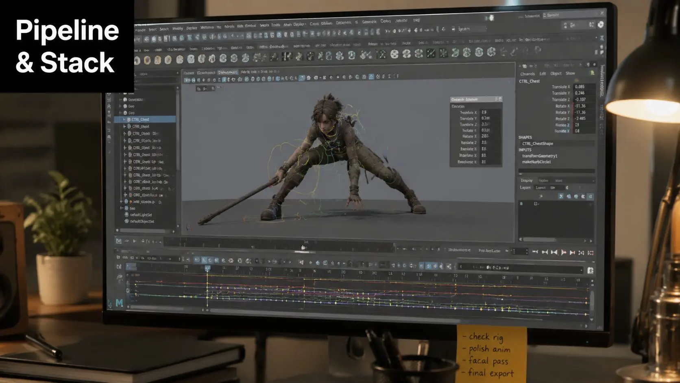Screen dimensions: 680x383
Task: Click the floating panel Translate X value
Action: click(490, 112)
